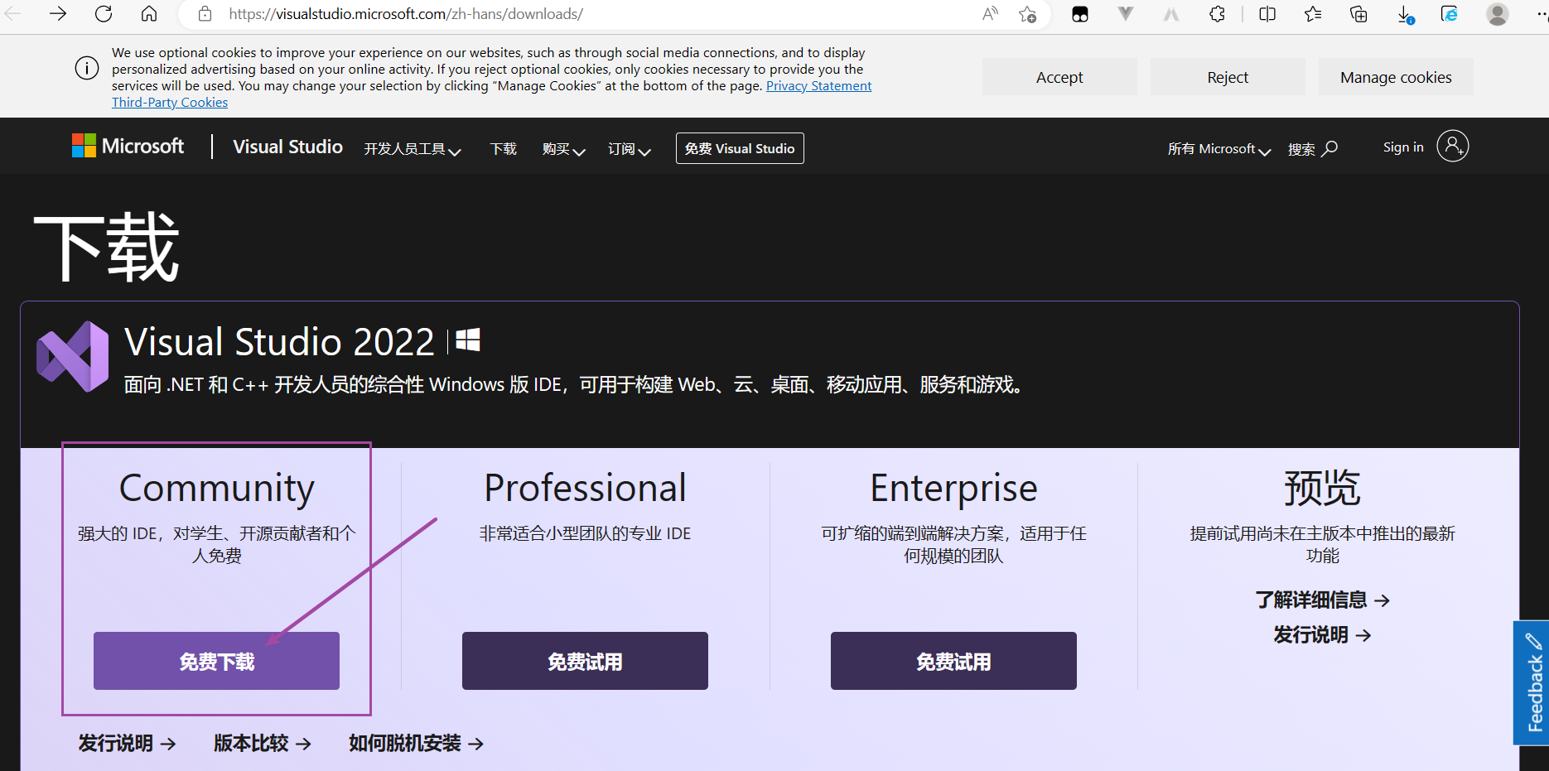The height and width of the screenshot is (771, 1549).
Task: Open the Privacy Statement link
Action: (818, 86)
